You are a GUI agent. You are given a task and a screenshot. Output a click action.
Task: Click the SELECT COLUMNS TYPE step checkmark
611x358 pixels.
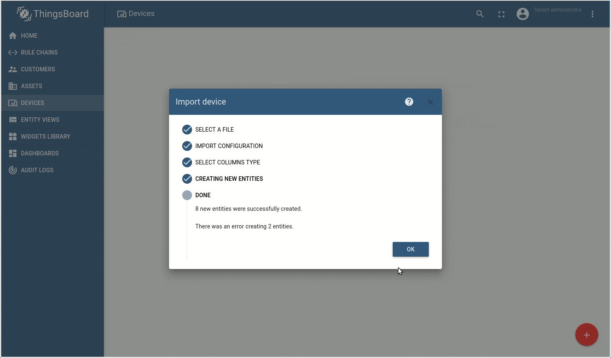187,162
